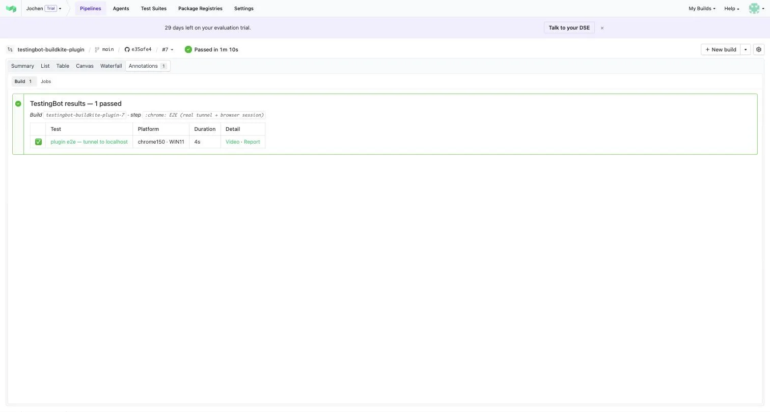Open the My Builds dropdown
The image size is (770, 412).
click(x=702, y=9)
